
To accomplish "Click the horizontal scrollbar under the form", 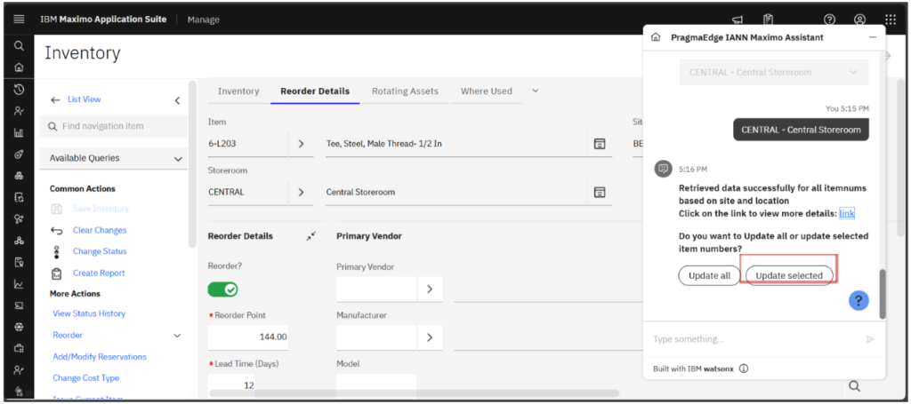I will pos(414,393).
